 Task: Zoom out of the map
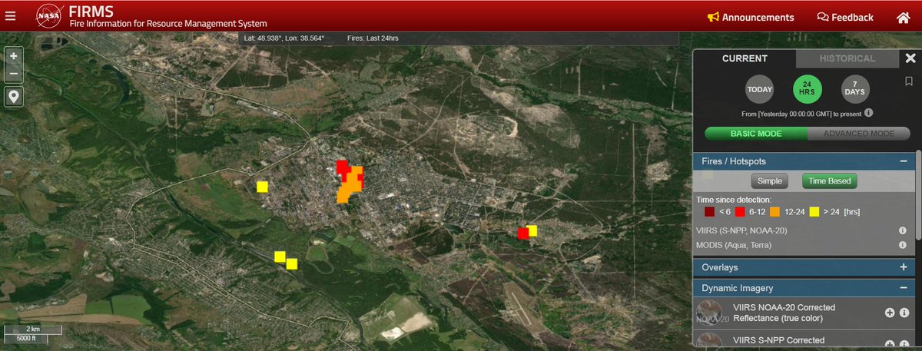point(14,74)
